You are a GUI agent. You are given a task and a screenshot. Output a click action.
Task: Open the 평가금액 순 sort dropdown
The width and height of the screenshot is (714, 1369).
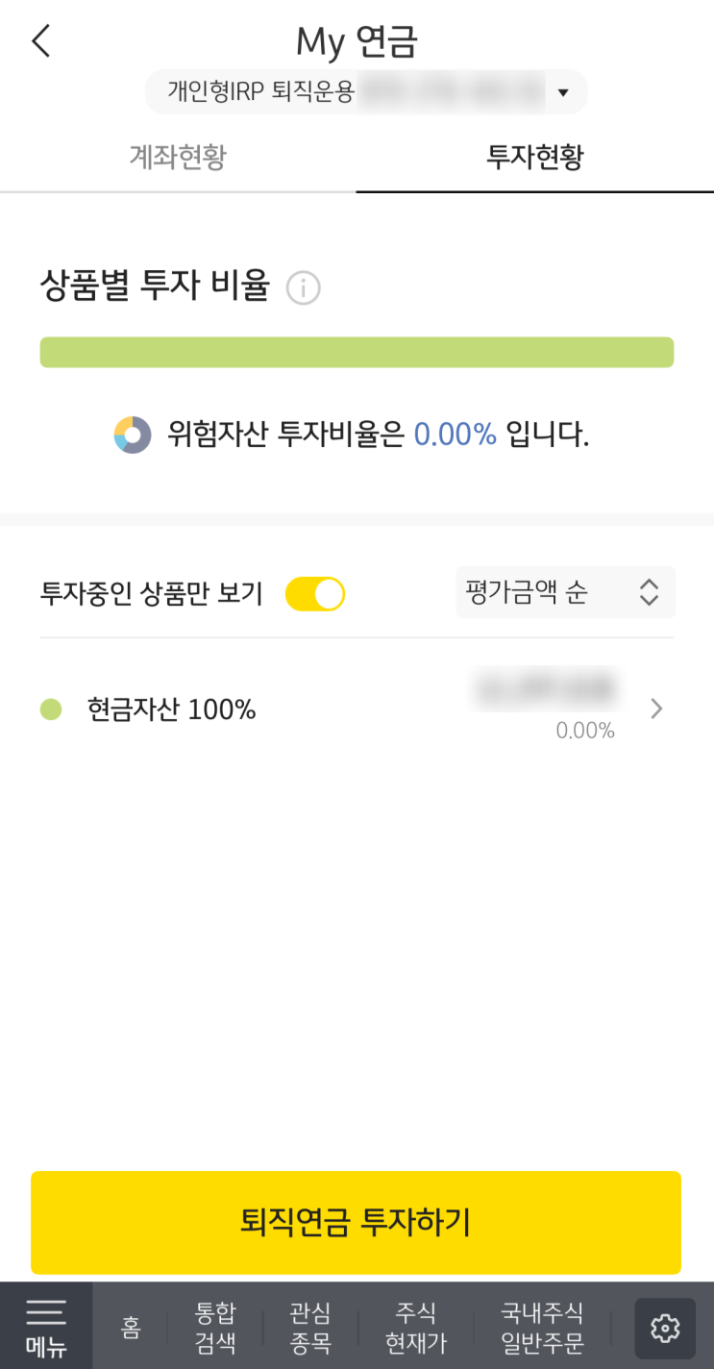click(564, 592)
